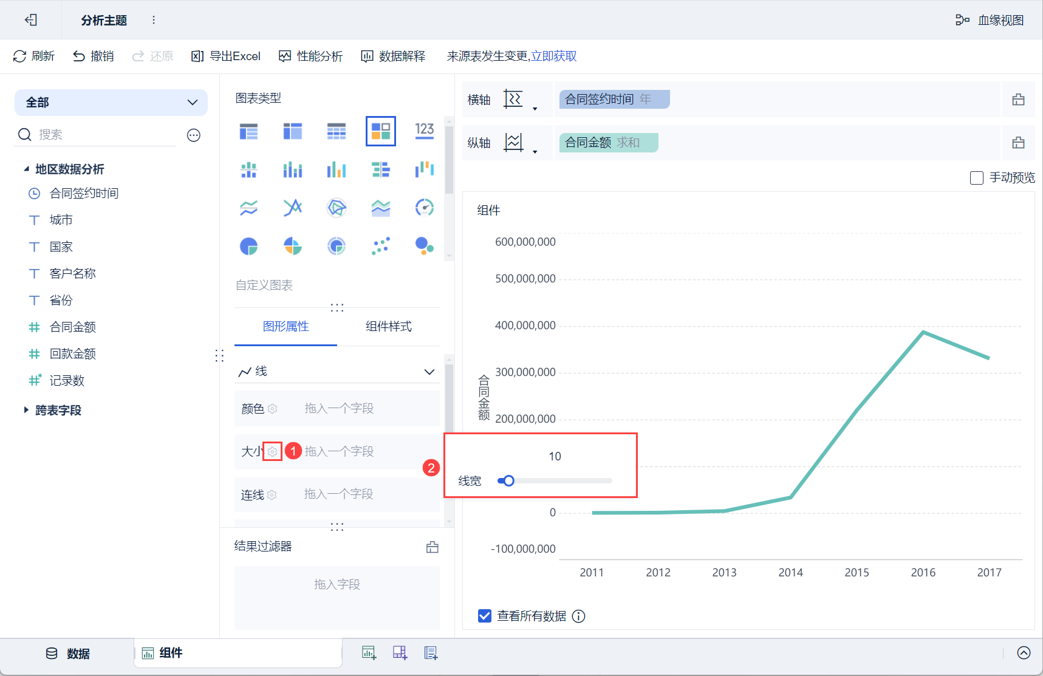Switch to the 组件 bottom tab
The width and height of the screenshot is (1043, 676).
click(x=238, y=653)
